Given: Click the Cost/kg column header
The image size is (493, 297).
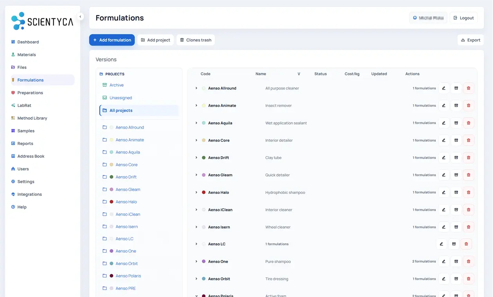Looking at the screenshot, I should (x=352, y=74).
